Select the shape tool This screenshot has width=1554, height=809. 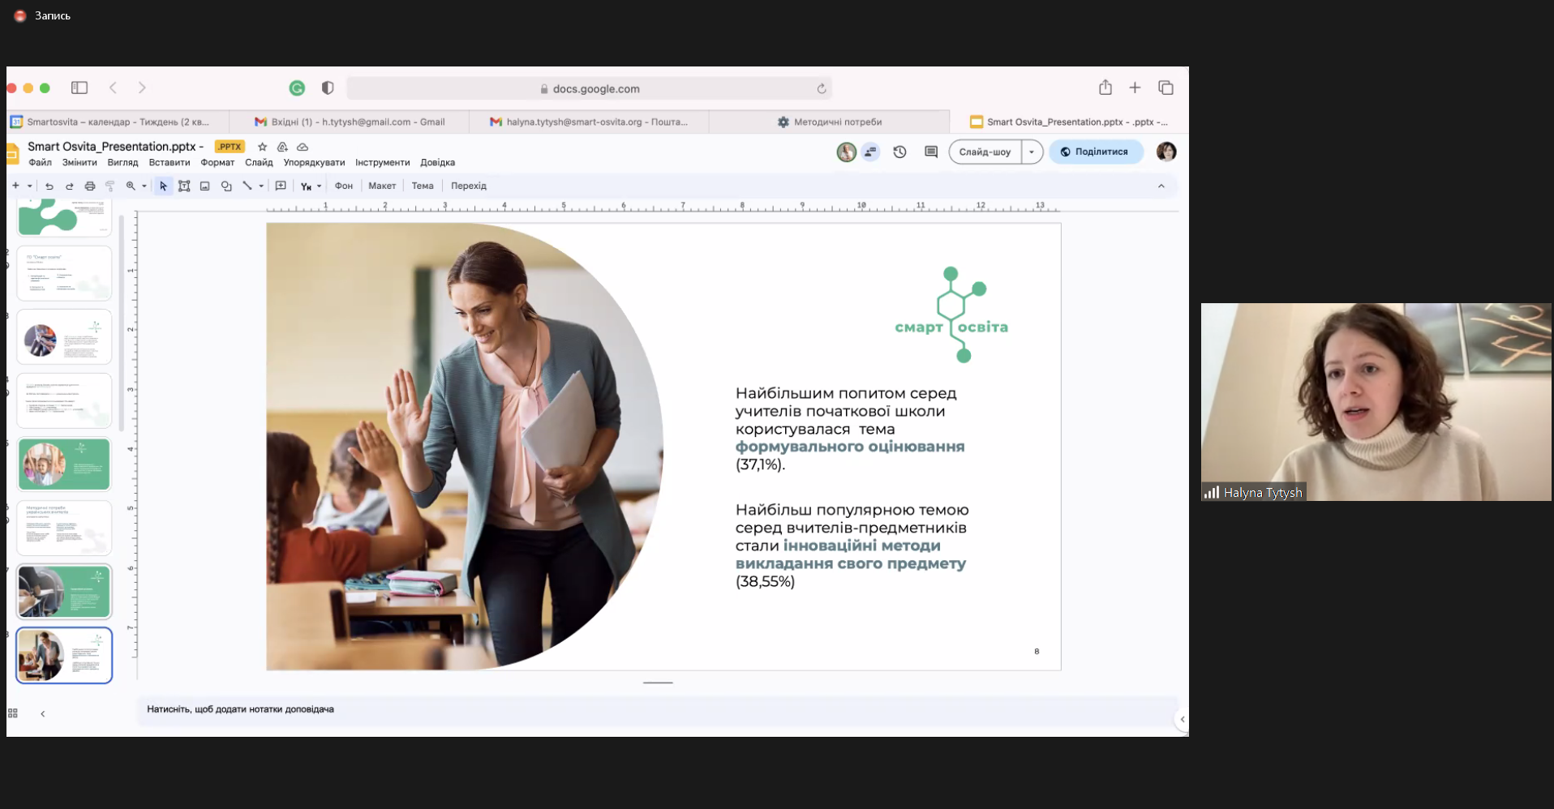click(x=226, y=186)
